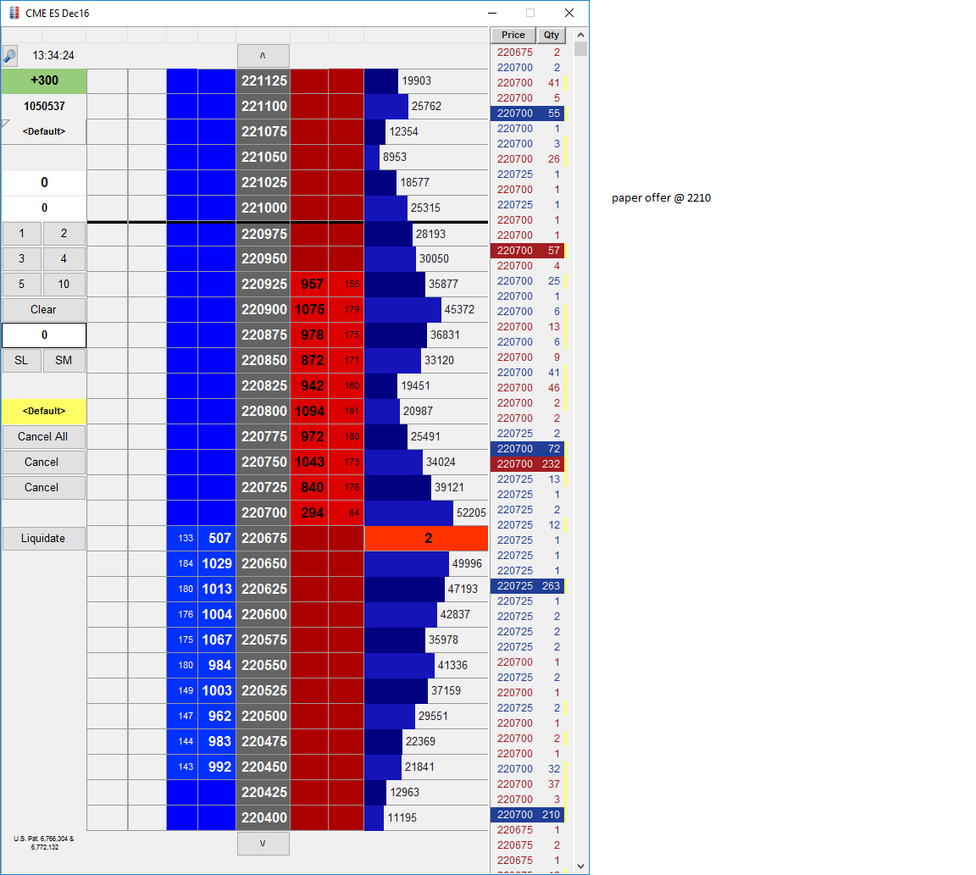Click the time and sales scrollbar down arrow
This screenshot has height=875, width=976.
point(580,867)
